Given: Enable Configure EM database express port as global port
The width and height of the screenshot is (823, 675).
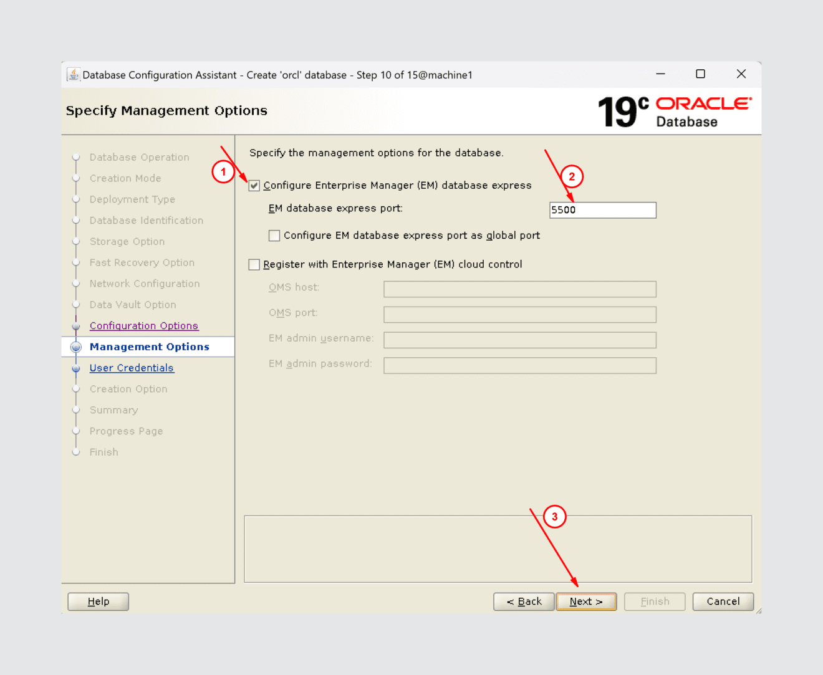Looking at the screenshot, I should point(274,235).
